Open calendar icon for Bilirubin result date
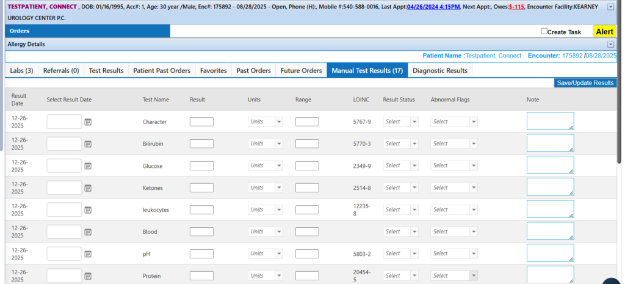The image size is (625, 284). coord(88,144)
